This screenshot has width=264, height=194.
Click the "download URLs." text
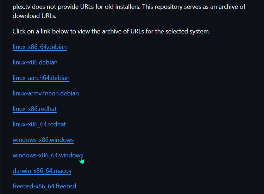pos(34,16)
